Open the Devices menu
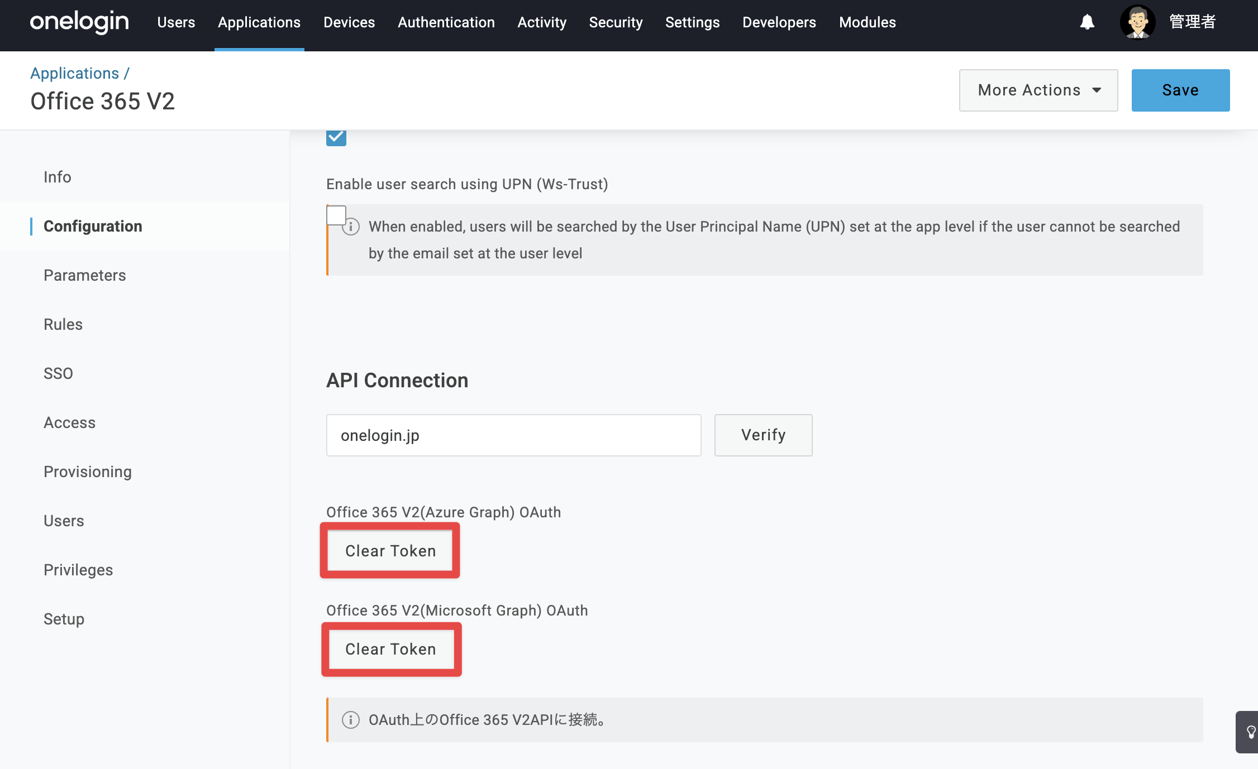This screenshot has height=769, width=1258. pos(349,22)
